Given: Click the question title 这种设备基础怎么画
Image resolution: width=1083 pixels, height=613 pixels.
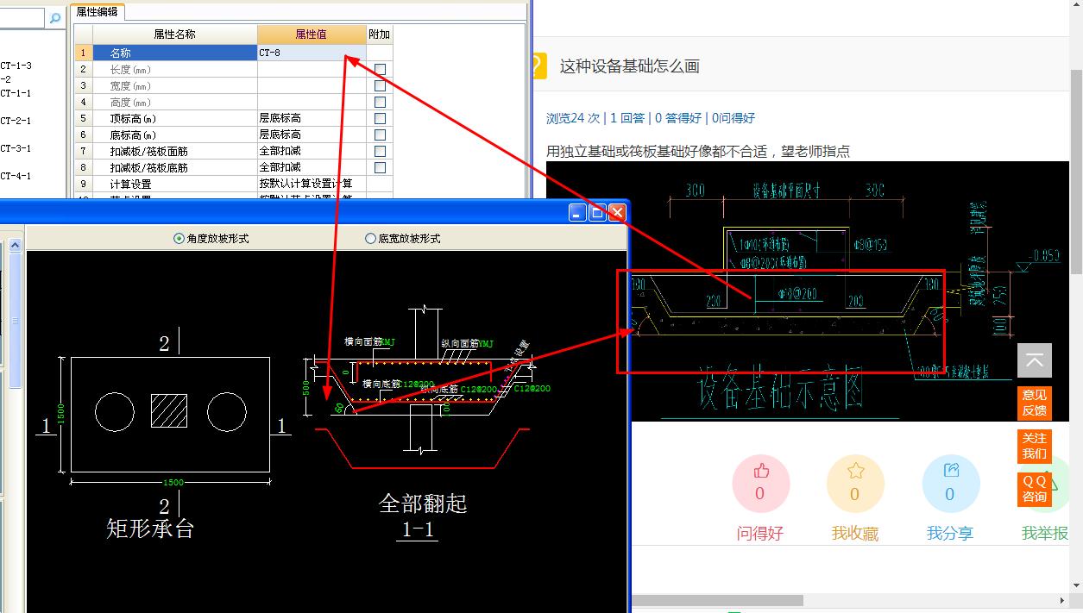Looking at the screenshot, I should (630, 66).
